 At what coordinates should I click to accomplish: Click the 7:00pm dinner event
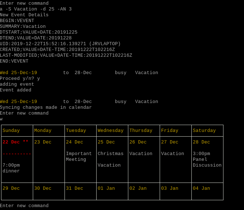coord(11,168)
